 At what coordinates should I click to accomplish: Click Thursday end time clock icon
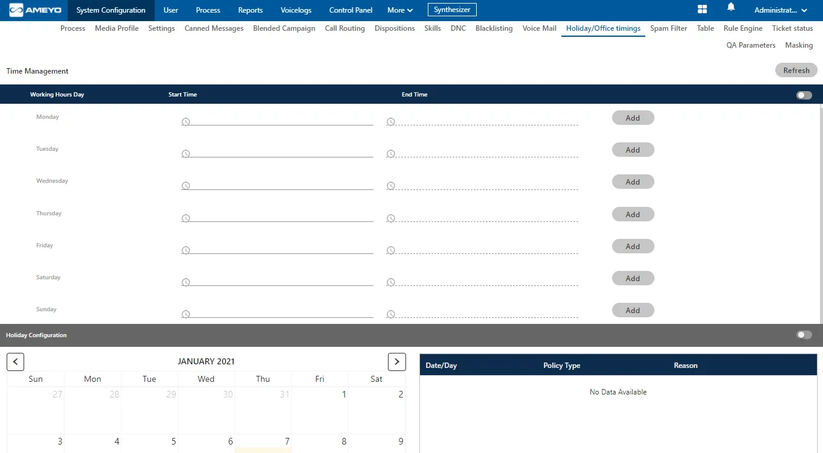(391, 218)
